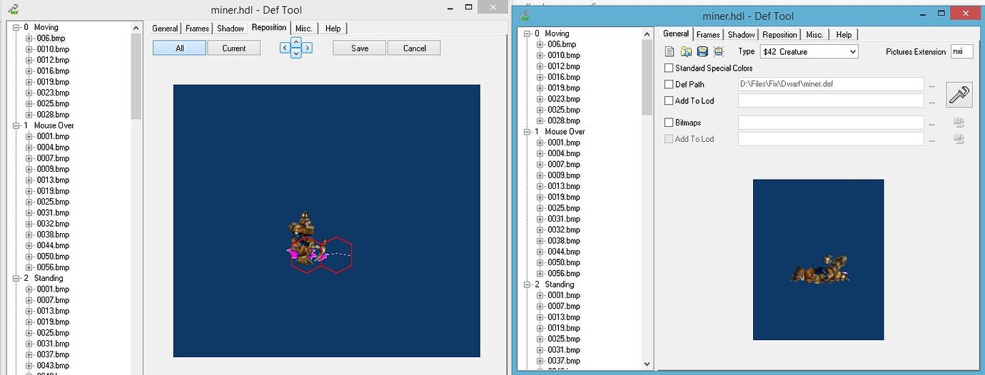Enable the Def Path checkbox
Viewport: 985px width, 375px height.
tap(669, 84)
